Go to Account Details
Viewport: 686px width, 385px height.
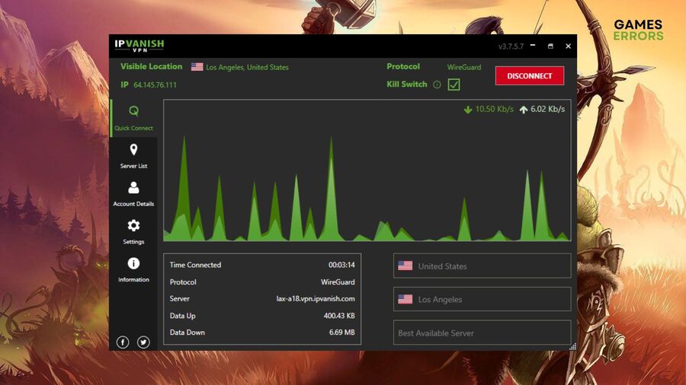click(x=133, y=194)
